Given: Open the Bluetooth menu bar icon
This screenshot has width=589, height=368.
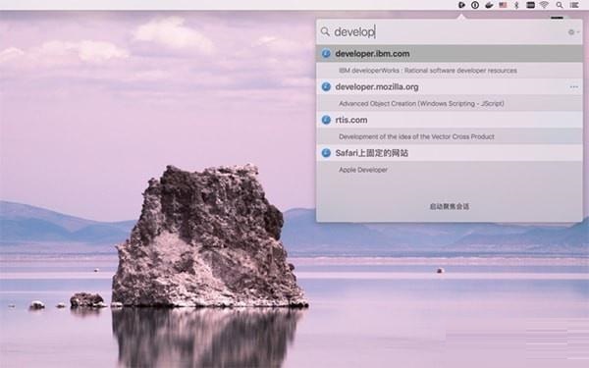Looking at the screenshot, I should click(516, 5).
